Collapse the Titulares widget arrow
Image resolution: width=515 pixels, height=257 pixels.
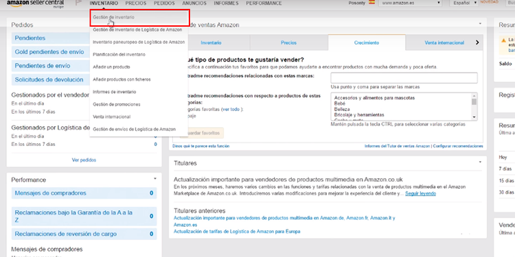click(480, 162)
